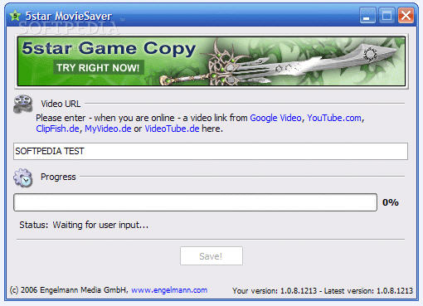Click the 'Video URL' section heading

coord(61,104)
